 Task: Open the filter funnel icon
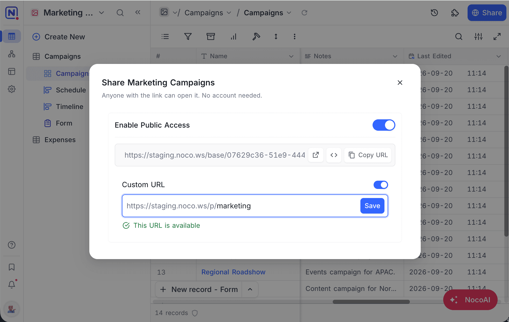(188, 36)
